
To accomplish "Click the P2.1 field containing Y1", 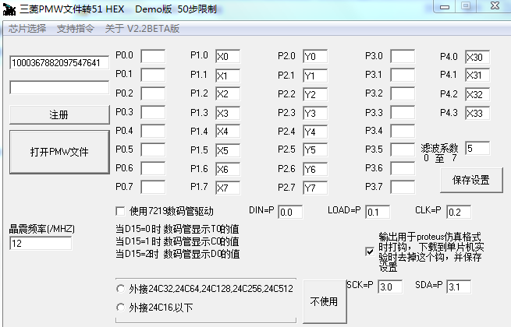I will (x=315, y=76).
